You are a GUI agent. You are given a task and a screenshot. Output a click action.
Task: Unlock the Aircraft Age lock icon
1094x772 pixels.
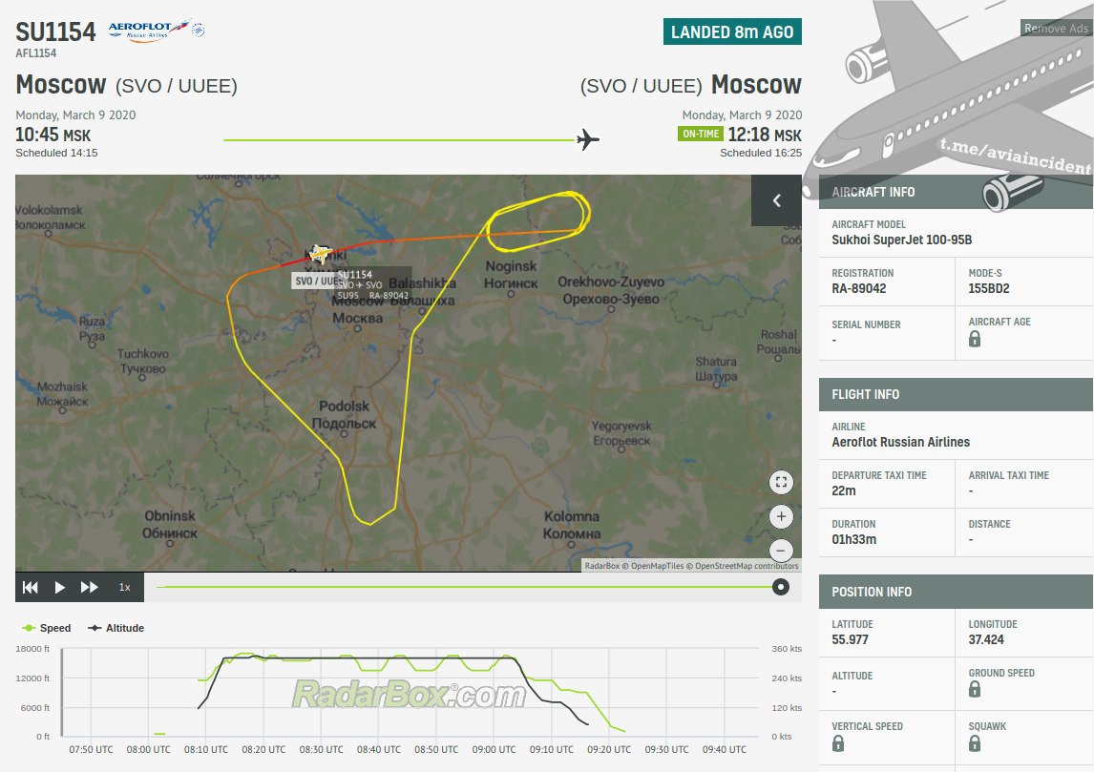975,339
